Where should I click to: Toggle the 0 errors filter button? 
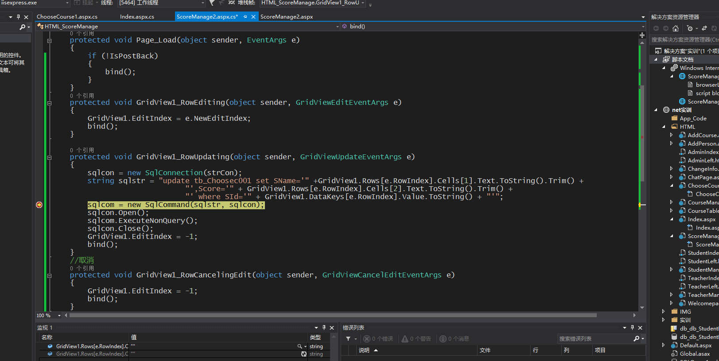(x=378, y=339)
